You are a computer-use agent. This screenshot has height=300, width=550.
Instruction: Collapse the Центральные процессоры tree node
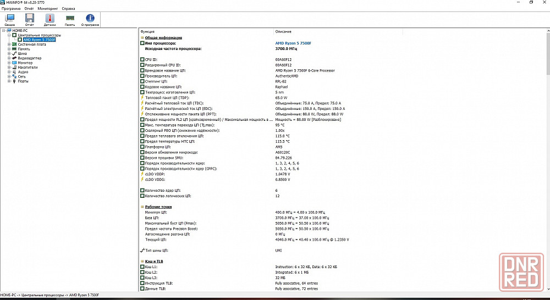9,35
